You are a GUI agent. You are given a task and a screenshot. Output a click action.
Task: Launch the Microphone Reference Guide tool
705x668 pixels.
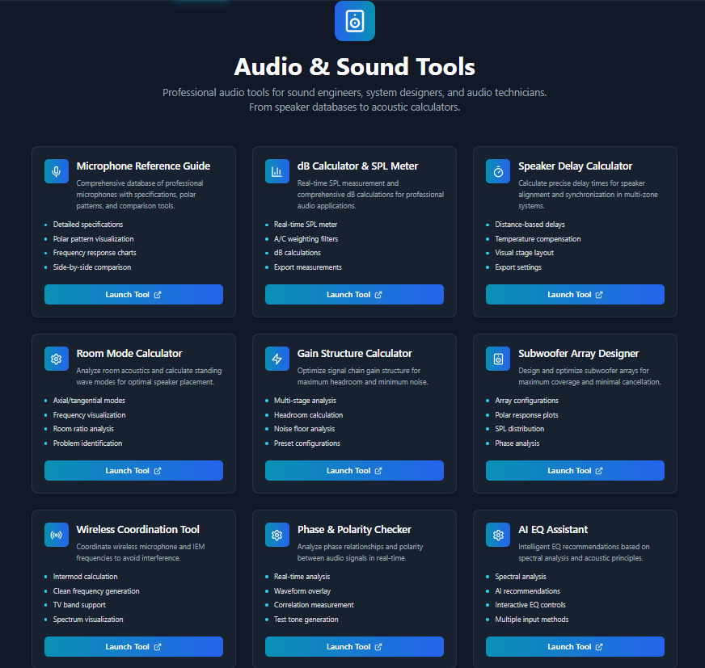(x=133, y=294)
